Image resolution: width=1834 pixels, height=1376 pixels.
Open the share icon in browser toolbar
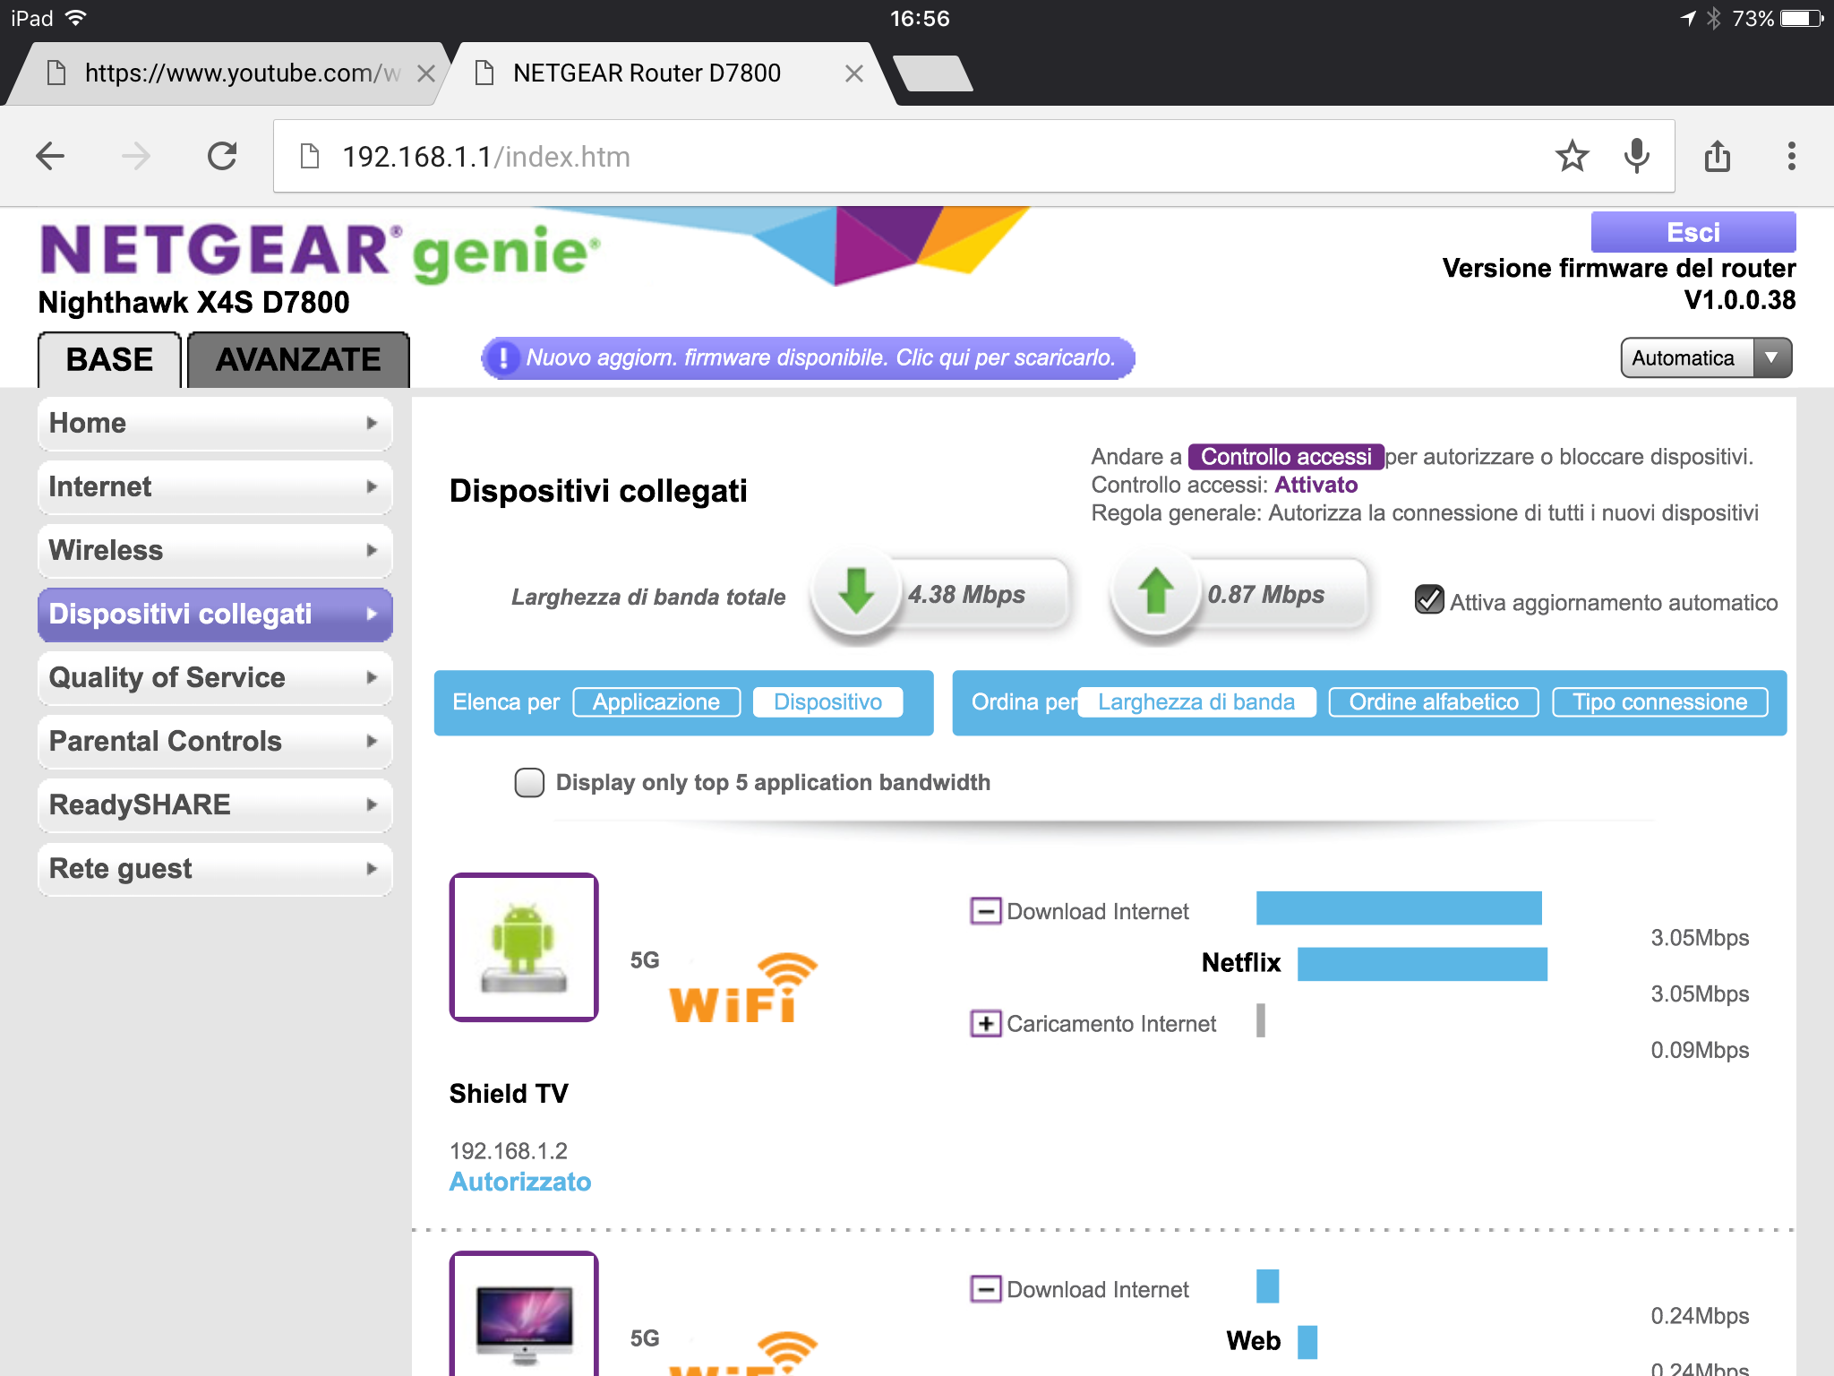[x=1718, y=157]
